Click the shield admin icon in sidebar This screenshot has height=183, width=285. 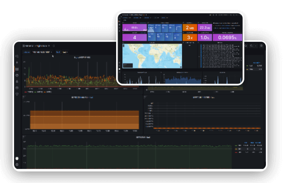[x=17, y=94]
